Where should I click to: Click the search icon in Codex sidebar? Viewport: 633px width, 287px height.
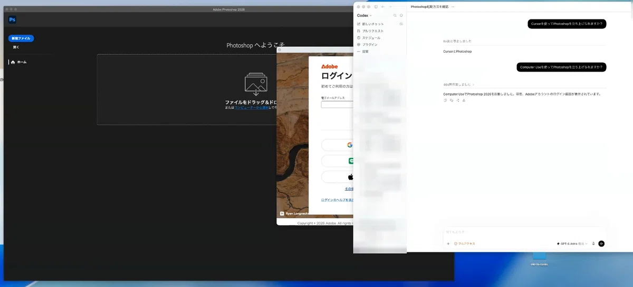click(x=395, y=16)
